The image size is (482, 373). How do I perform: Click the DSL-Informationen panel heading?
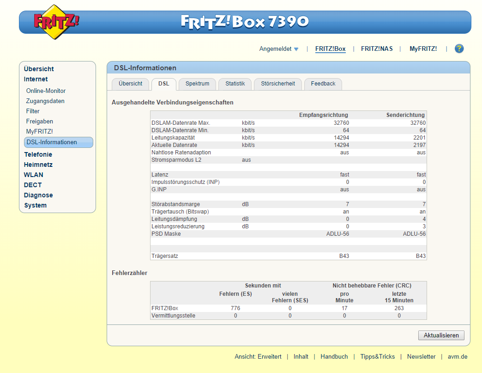(145, 67)
